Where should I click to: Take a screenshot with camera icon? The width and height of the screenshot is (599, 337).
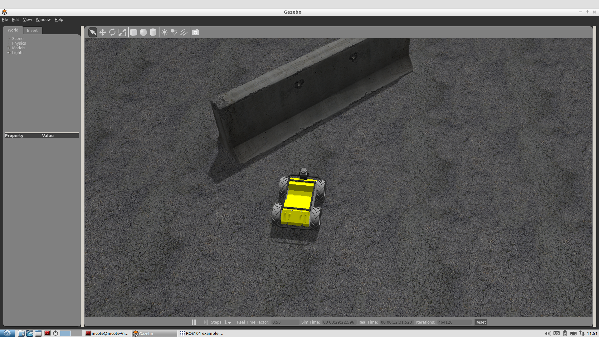(x=195, y=32)
